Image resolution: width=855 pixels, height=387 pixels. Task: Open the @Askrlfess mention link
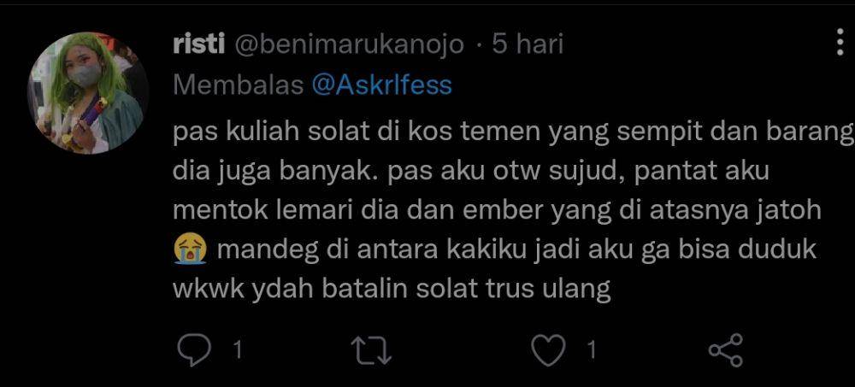click(x=381, y=85)
